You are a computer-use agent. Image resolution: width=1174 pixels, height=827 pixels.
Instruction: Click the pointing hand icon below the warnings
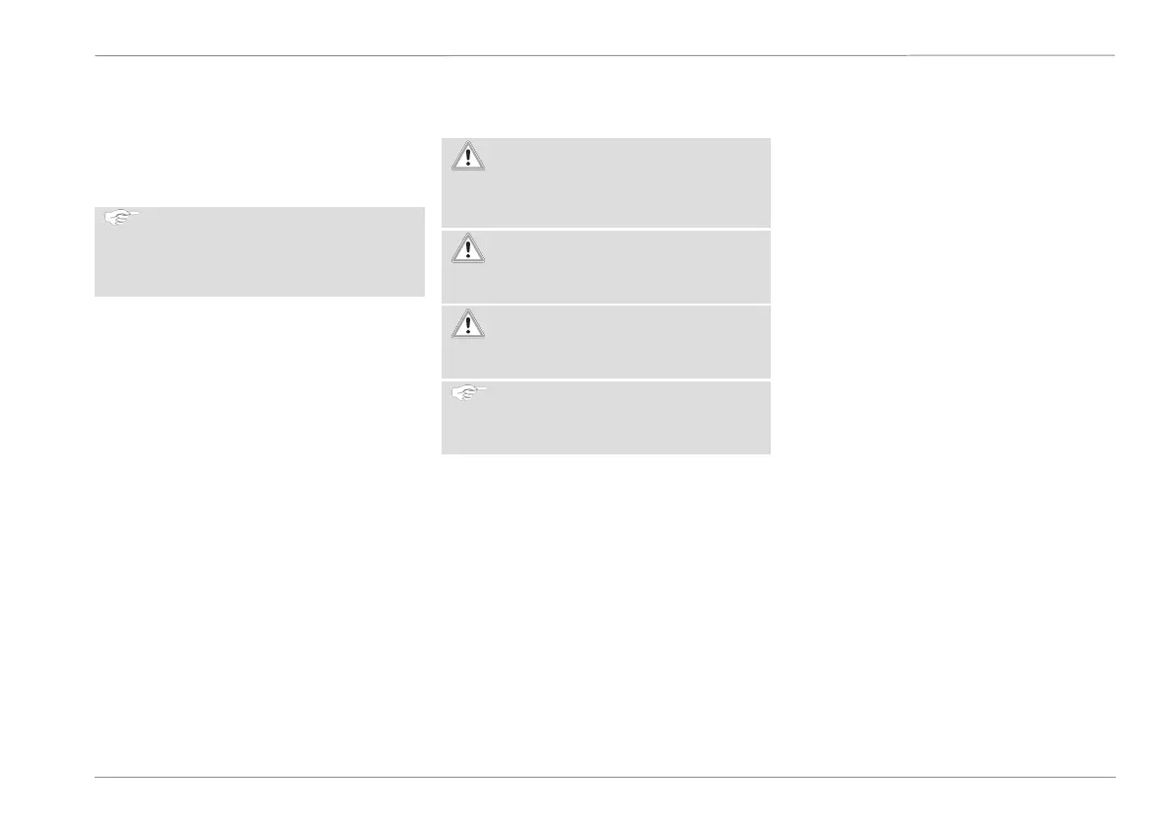(468, 392)
